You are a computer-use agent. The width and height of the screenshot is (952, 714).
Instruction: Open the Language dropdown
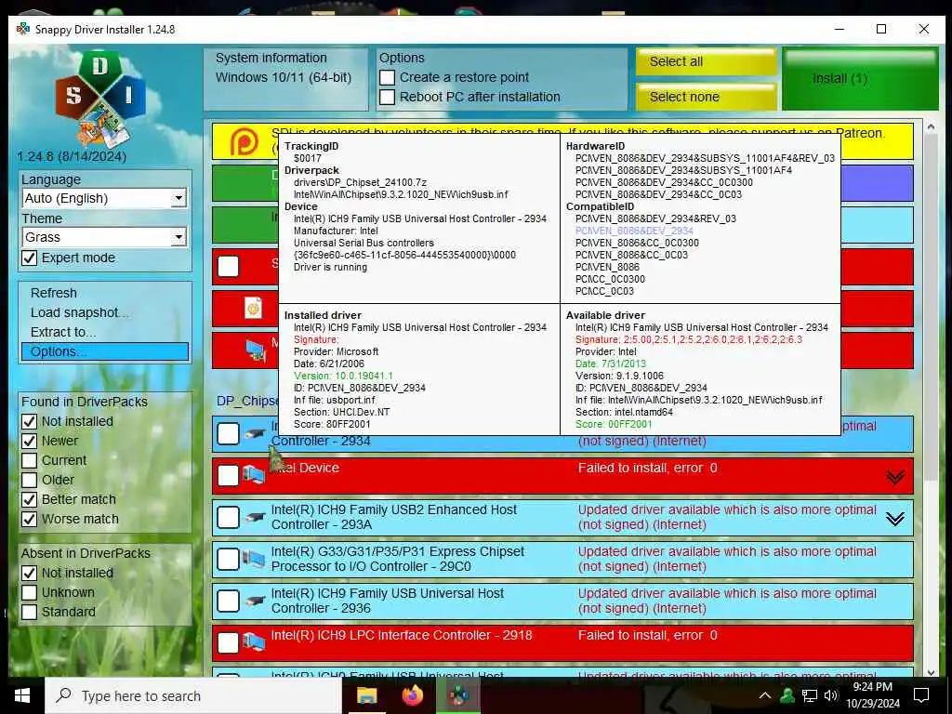click(x=104, y=199)
